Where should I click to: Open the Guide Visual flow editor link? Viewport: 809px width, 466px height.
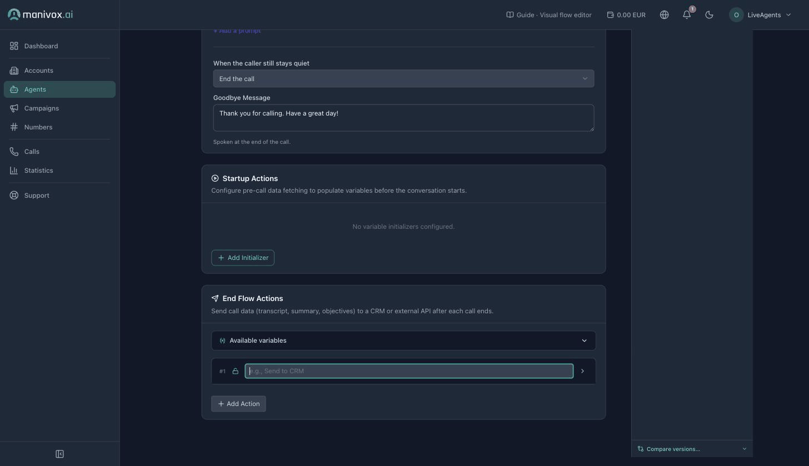point(549,15)
